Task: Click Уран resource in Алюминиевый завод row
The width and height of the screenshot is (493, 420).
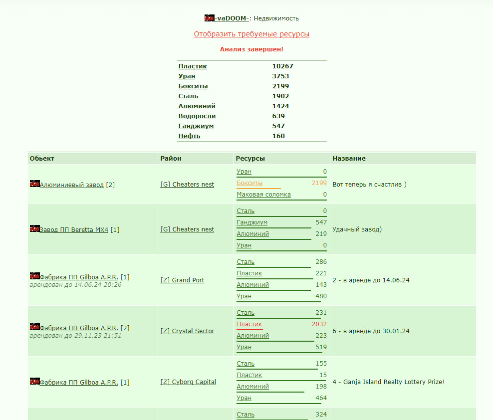Action: [x=244, y=172]
